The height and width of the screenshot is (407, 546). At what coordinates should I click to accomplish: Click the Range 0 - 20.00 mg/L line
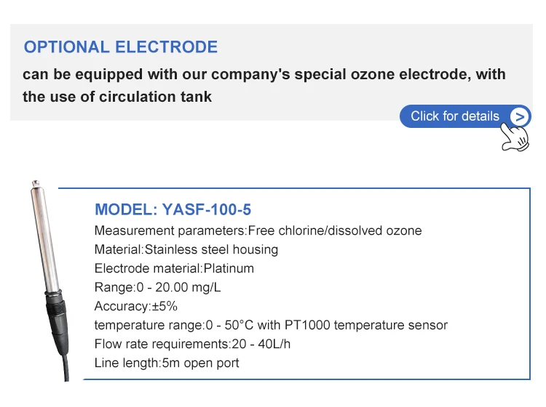[x=158, y=288]
